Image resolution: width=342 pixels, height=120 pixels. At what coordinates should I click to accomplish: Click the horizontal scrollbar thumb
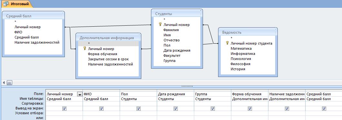click(x=10, y=82)
